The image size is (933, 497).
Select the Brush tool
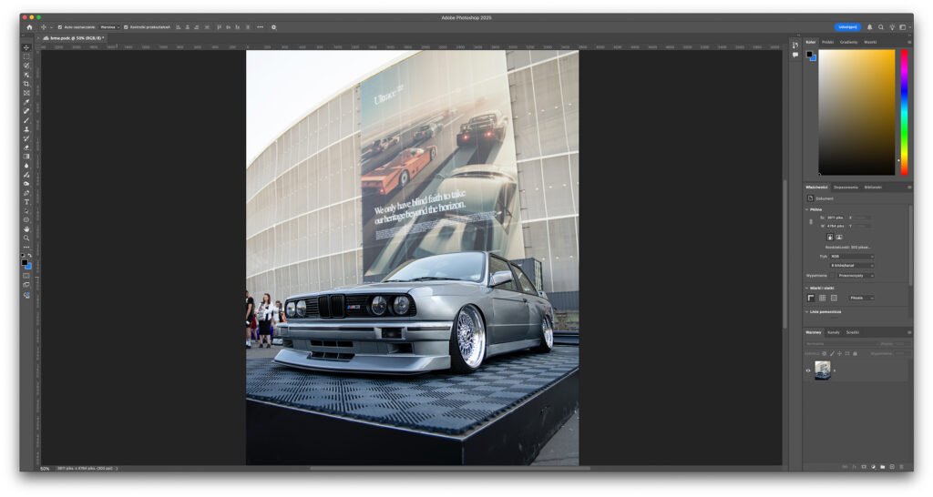(x=26, y=120)
